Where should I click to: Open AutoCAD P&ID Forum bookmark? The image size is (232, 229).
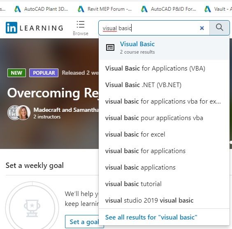click(168, 9)
